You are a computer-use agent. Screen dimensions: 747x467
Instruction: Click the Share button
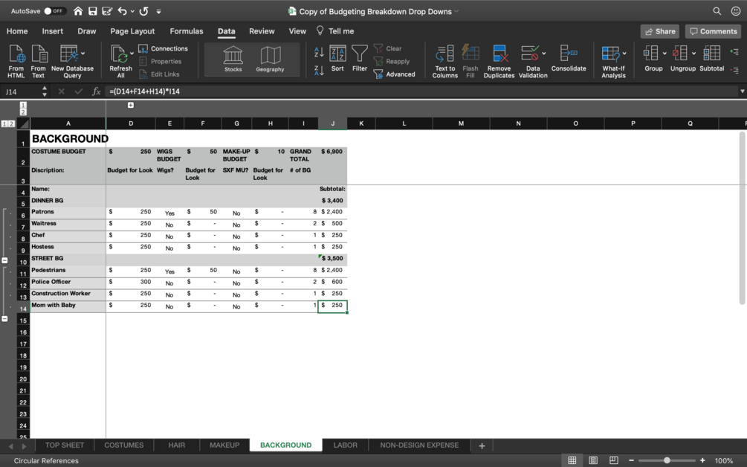tap(660, 31)
